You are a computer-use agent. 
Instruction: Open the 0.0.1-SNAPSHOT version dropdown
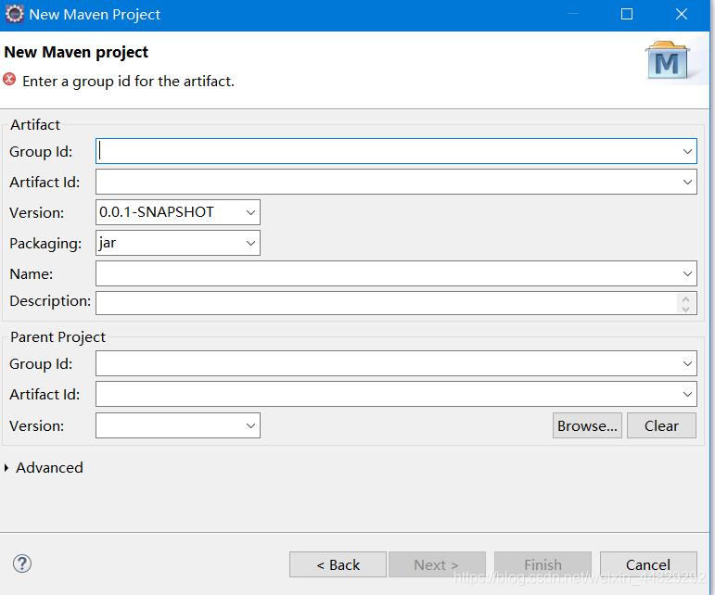coord(250,212)
